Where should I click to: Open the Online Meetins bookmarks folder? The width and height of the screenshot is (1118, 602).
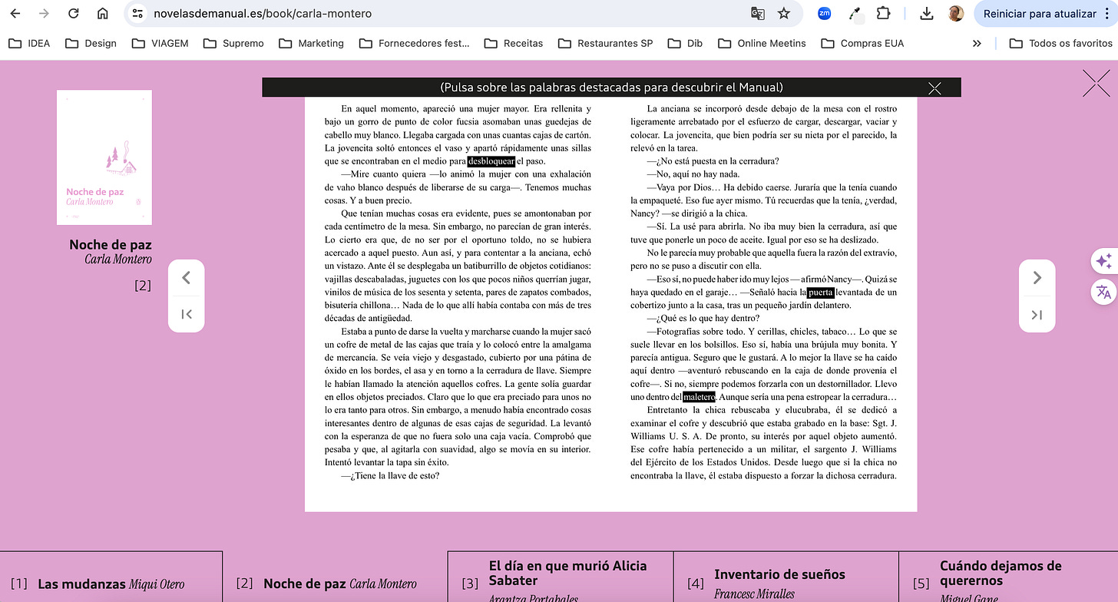[x=762, y=43]
